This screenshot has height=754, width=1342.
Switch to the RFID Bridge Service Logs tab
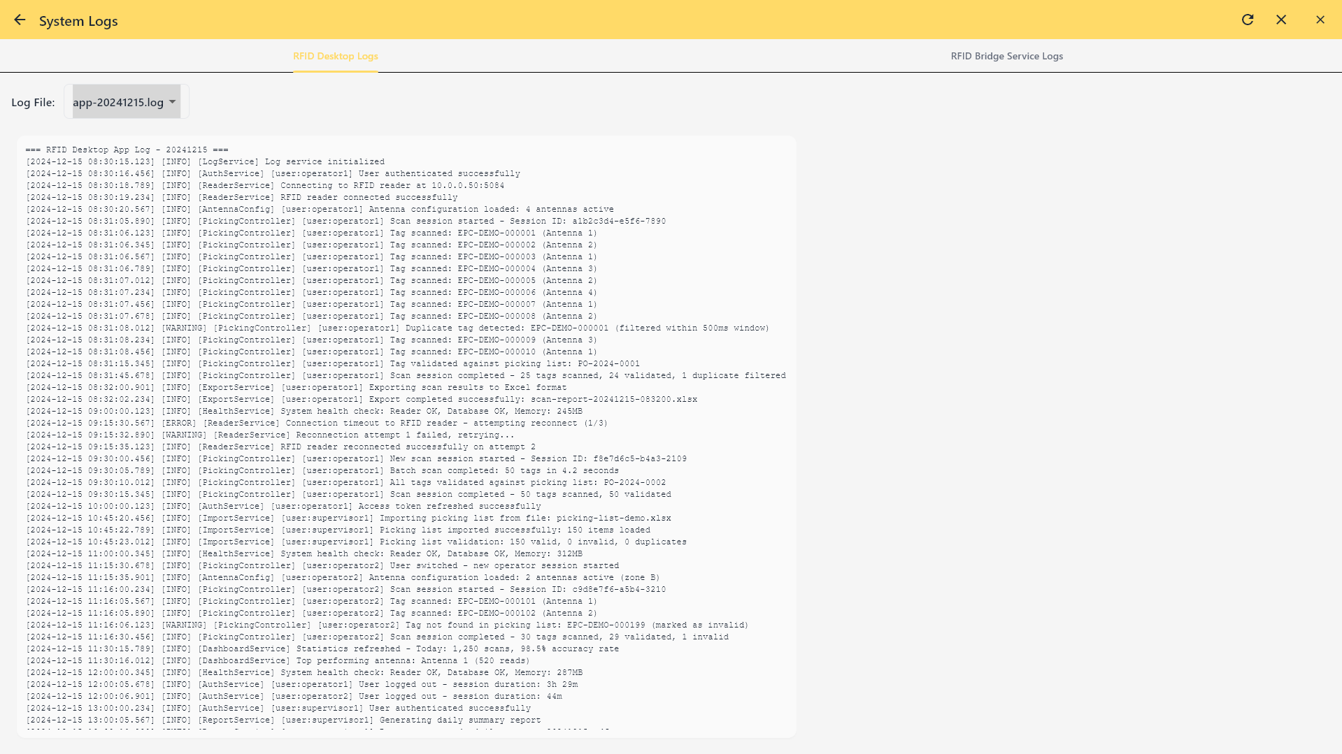point(1006,56)
